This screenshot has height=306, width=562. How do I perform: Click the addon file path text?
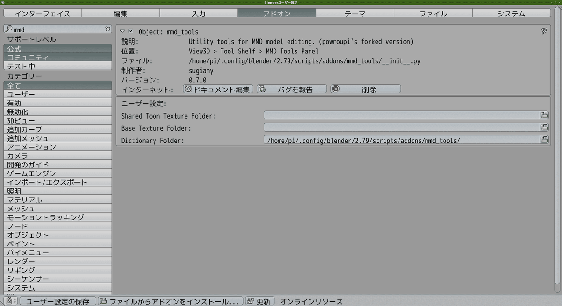click(x=304, y=61)
